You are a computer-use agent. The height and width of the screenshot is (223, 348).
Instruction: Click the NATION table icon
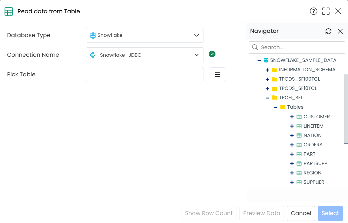(x=299, y=135)
